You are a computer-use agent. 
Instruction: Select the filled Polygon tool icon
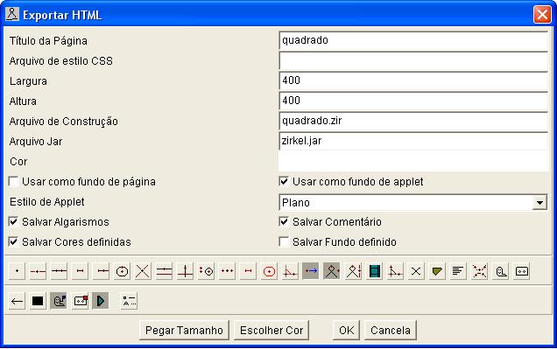[x=437, y=272]
